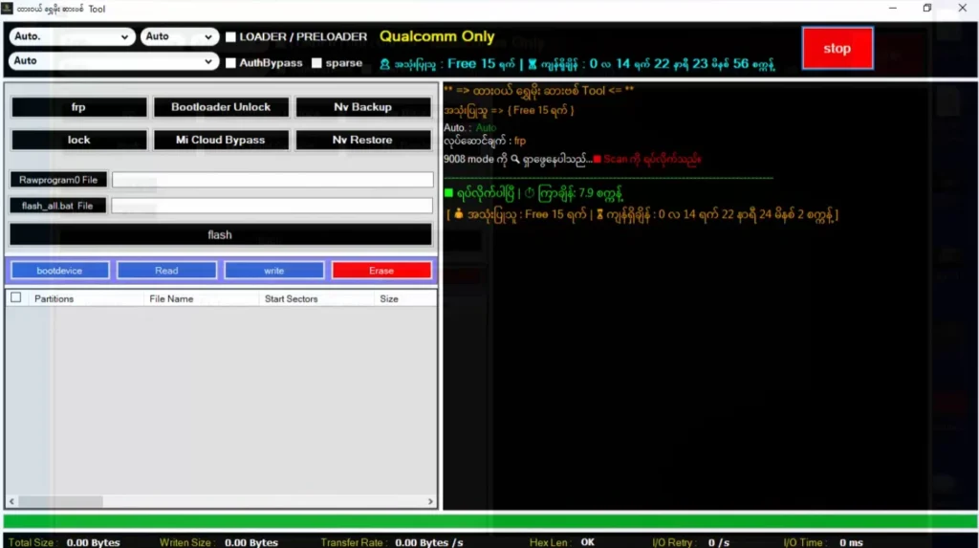Click the red stop button
Viewport: 979px width, 548px height.
pos(838,48)
